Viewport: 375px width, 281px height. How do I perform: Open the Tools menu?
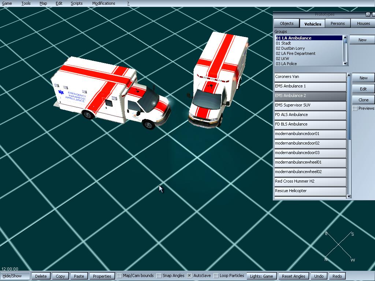[26, 3]
